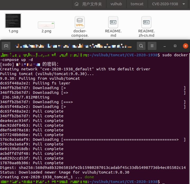Click 'dc65f448a2e2: Pulling fs layer' line

click(x=35, y=83)
